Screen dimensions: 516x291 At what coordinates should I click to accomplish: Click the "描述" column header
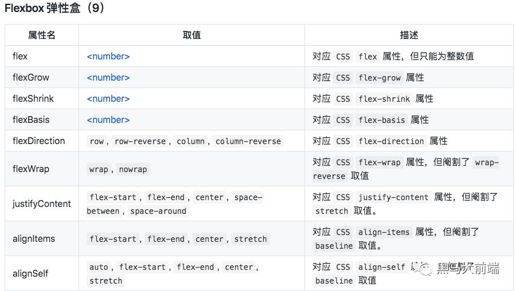pyautogui.click(x=409, y=35)
